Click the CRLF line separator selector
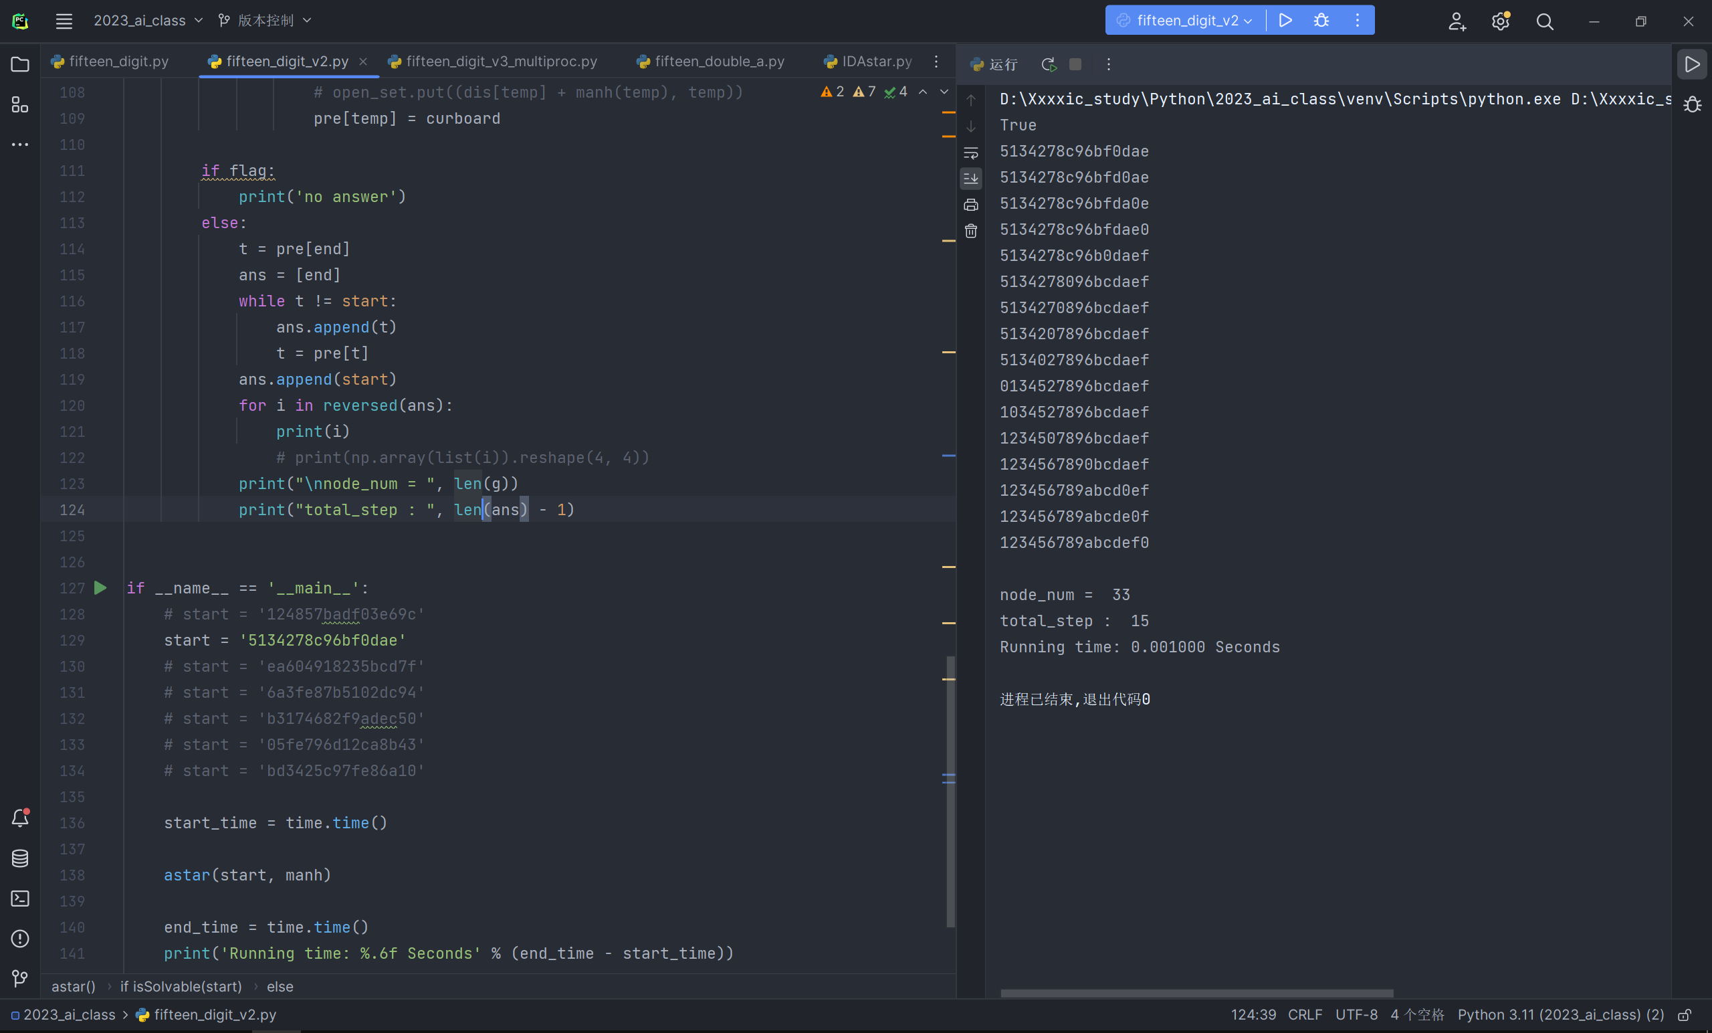1712x1033 pixels. (x=1304, y=1015)
